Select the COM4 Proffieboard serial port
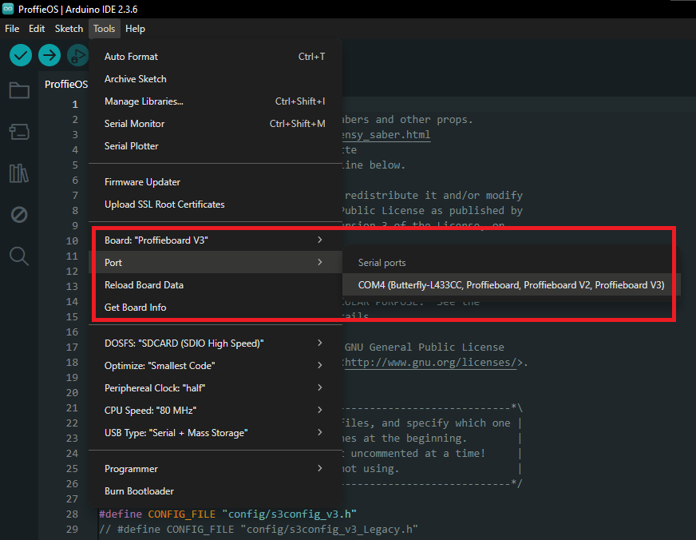Viewport: 696px width, 540px height. (511, 284)
